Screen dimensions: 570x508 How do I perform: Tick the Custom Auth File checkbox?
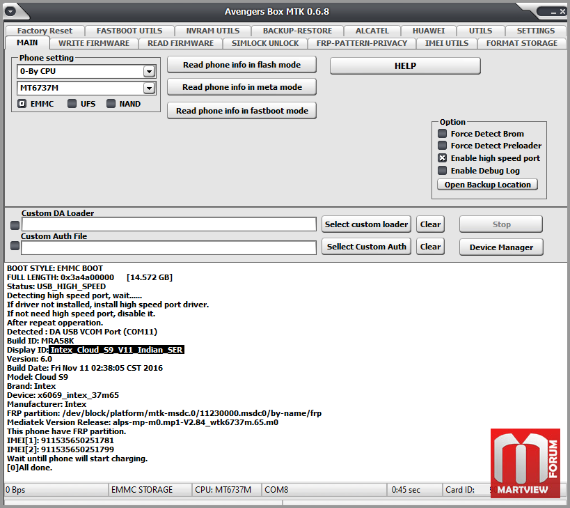(15, 246)
